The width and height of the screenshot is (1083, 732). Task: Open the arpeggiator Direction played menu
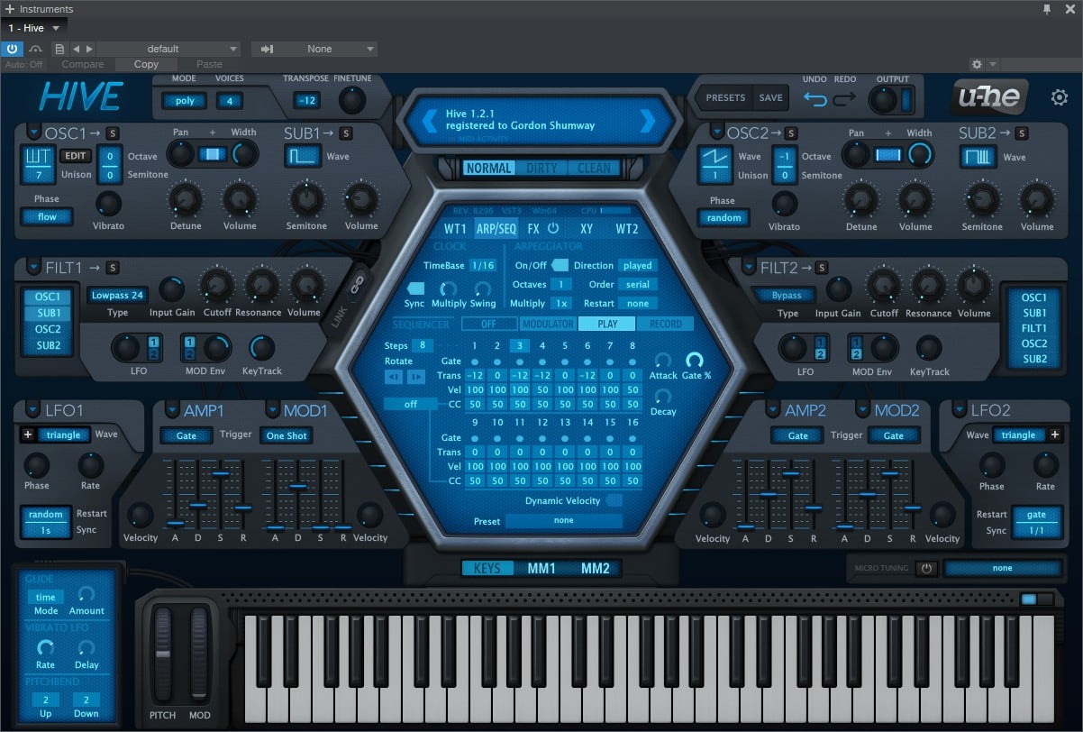pos(638,266)
